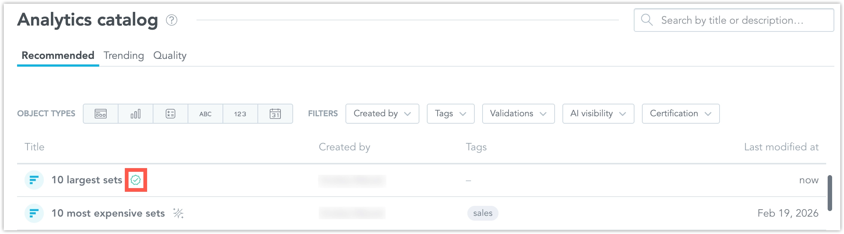Click the chart icon of 10 largest sets

(x=34, y=180)
